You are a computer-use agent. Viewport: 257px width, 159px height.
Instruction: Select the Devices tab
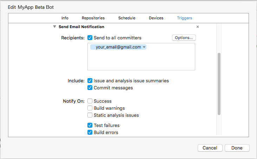tap(156, 18)
